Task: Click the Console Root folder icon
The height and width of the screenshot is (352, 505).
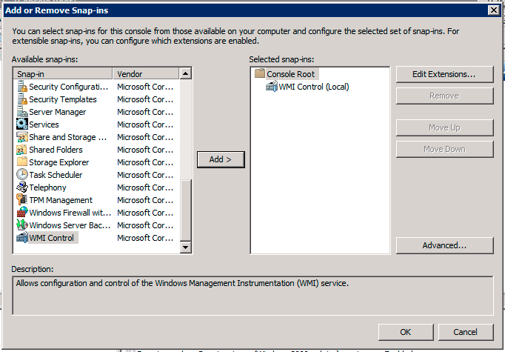Action: [260, 73]
